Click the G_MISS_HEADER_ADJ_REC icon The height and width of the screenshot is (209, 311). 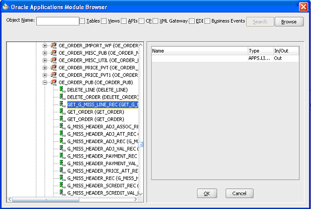(63, 141)
